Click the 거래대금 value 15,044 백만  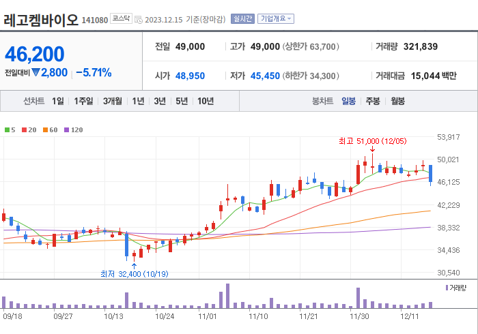(x=434, y=76)
